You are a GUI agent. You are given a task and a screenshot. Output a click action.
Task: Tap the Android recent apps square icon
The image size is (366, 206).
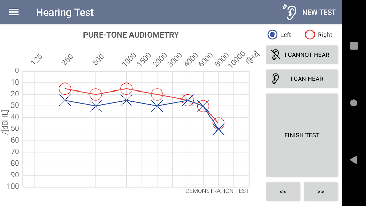click(354, 46)
